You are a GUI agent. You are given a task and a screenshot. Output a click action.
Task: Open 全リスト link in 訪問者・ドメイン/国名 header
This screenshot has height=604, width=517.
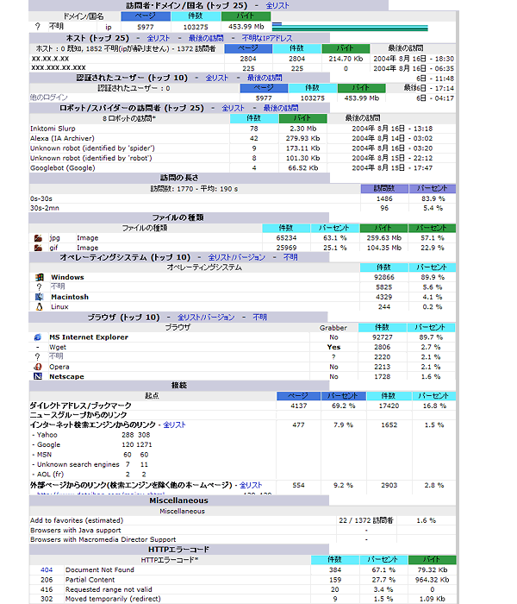pos(277,5)
